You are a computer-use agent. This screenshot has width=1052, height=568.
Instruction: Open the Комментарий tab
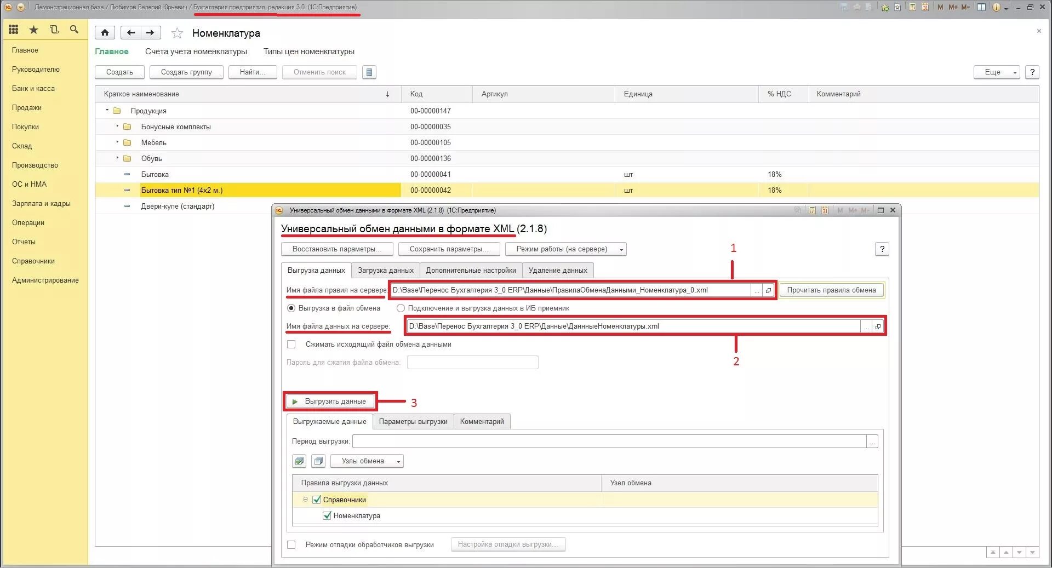tap(482, 422)
